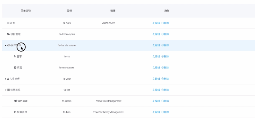Edit the 首页 menu entry
This screenshot has height=118, width=255.
[x=156, y=23]
